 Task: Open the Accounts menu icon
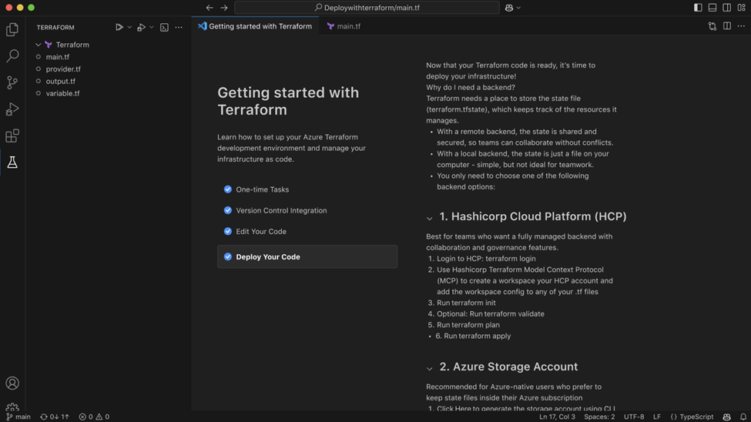click(x=12, y=383)
